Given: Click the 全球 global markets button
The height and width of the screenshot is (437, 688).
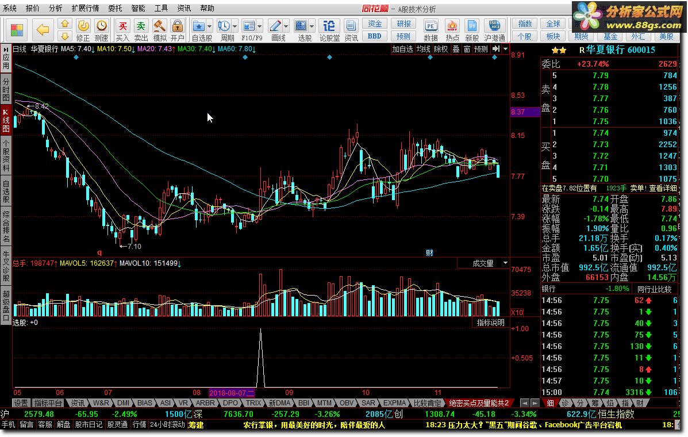Looking at the screenshot, I should click(x=554, y=24).
